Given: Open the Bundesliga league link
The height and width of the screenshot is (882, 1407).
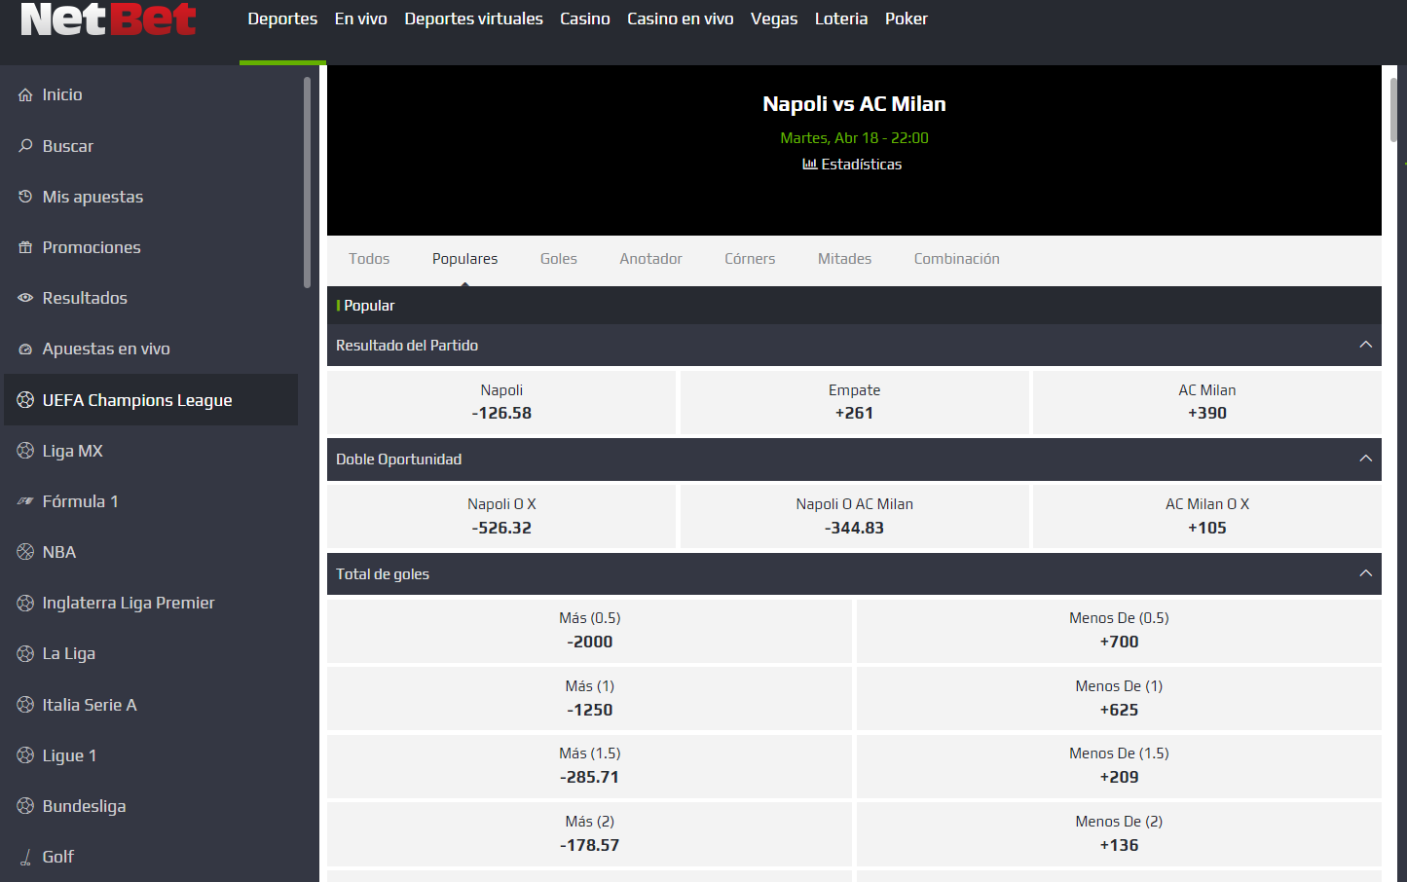Looking at the screenshot, I should tap(84, 806).
